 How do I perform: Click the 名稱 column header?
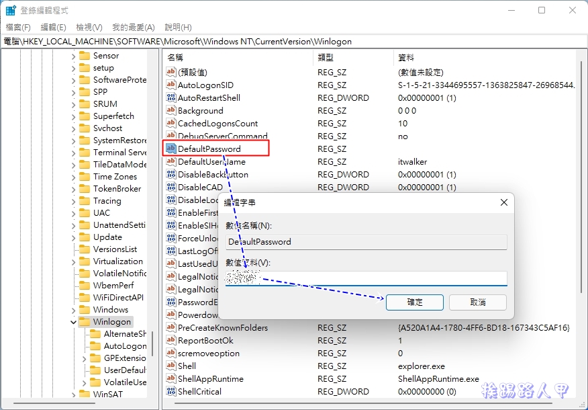(x=238, y=57)
